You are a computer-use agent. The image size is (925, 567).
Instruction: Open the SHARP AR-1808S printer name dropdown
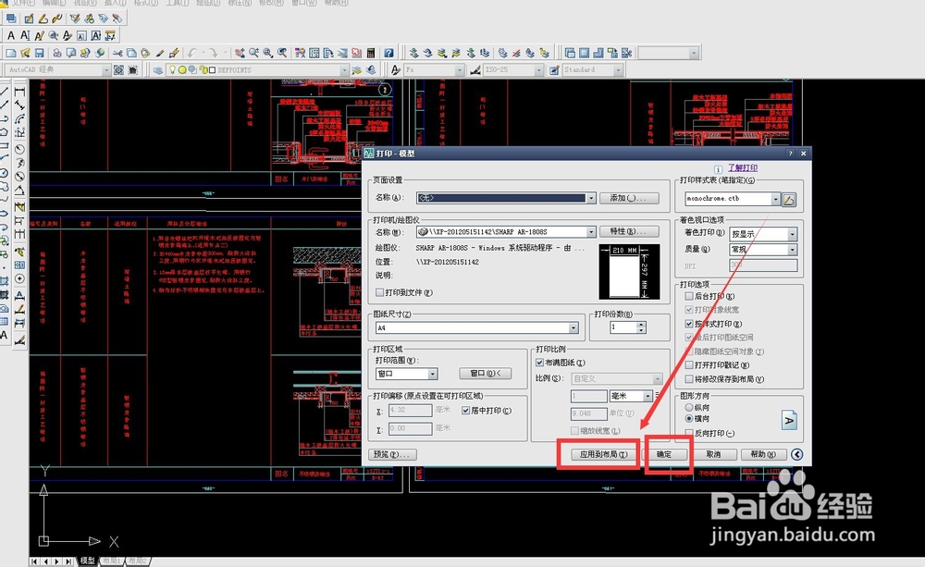click(590, 232)
